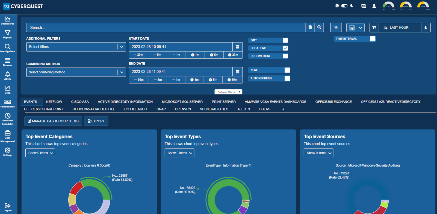Open Dashboards from the sidebar

(8, 20)
